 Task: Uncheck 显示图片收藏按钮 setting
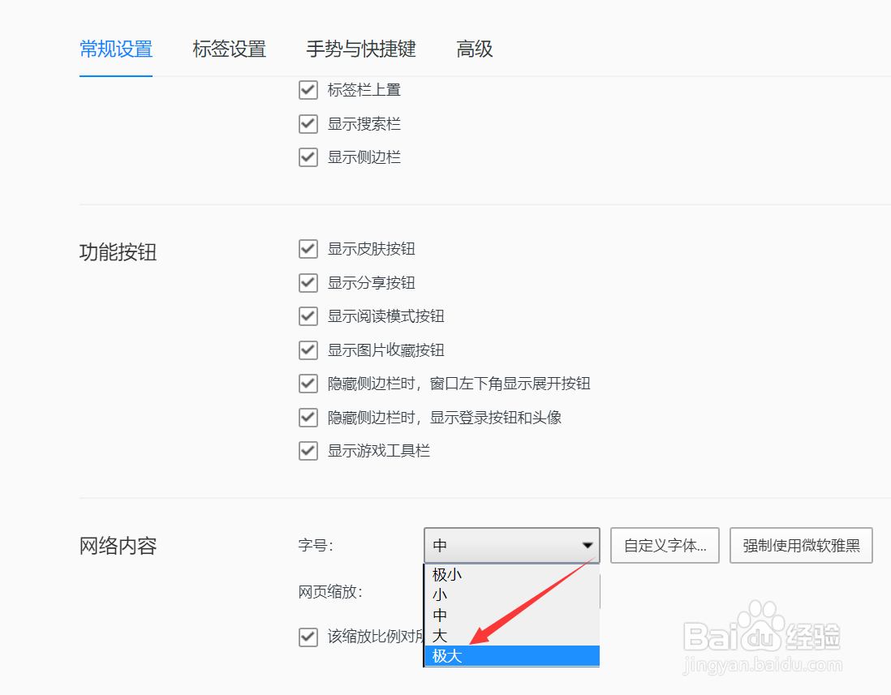pyautogui.click(x=308, y=350)
